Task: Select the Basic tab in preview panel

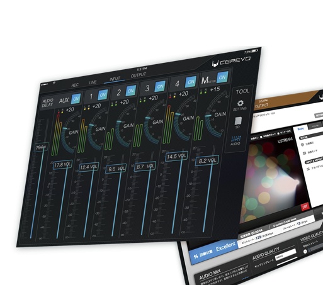Action: tap(300, 129)
